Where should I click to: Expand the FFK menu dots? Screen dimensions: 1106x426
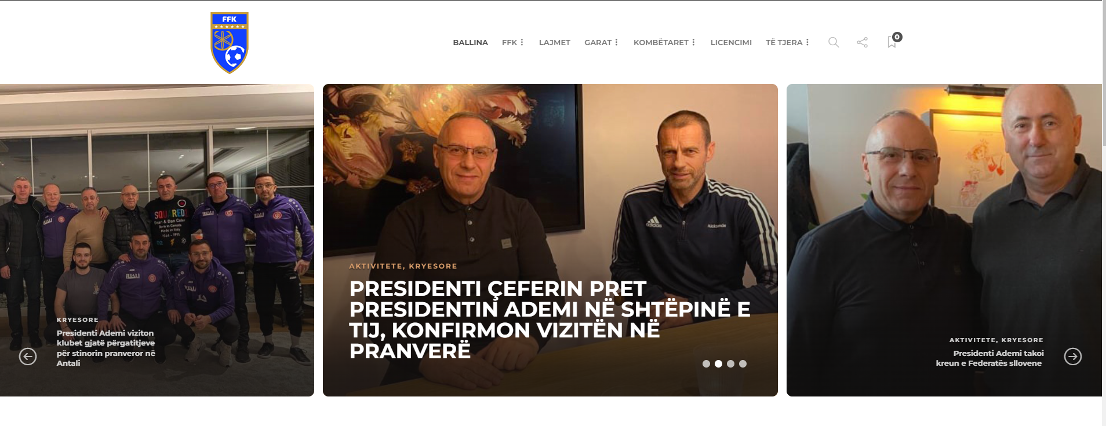pyautogui.click(x=522, y=42)
